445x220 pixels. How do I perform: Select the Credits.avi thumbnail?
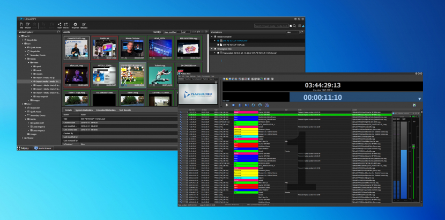pyautogui.click(x=105, y=48)
